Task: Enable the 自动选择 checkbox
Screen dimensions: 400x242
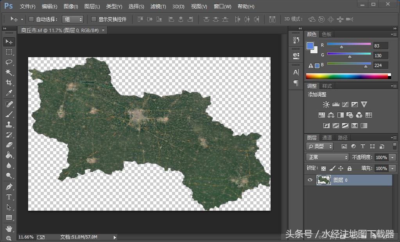Action: coord(31,19)
